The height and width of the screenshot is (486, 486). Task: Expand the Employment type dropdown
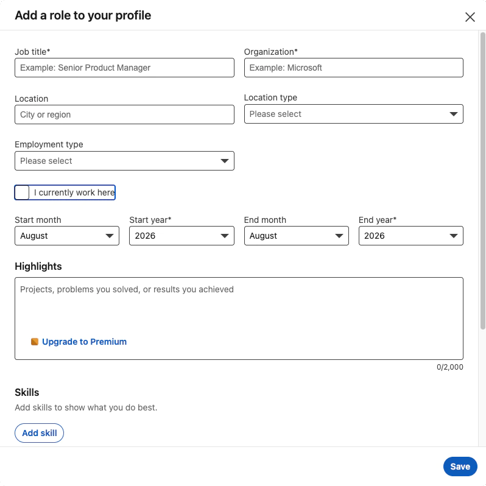[124, 161]
